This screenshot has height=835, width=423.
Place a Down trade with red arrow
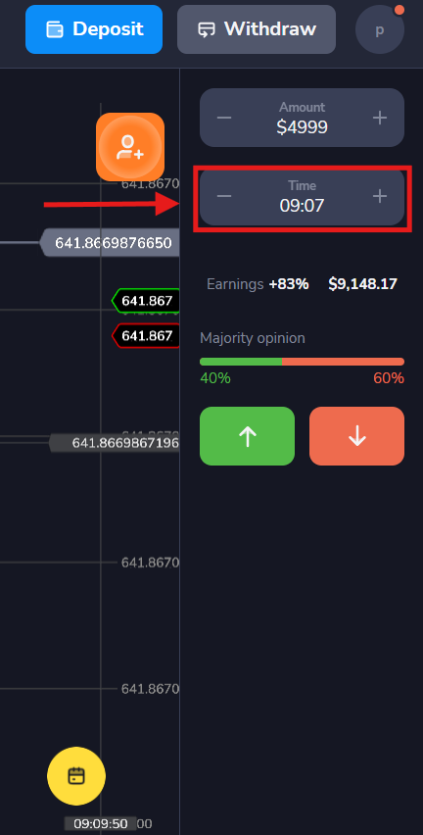[x=357, y=436]
